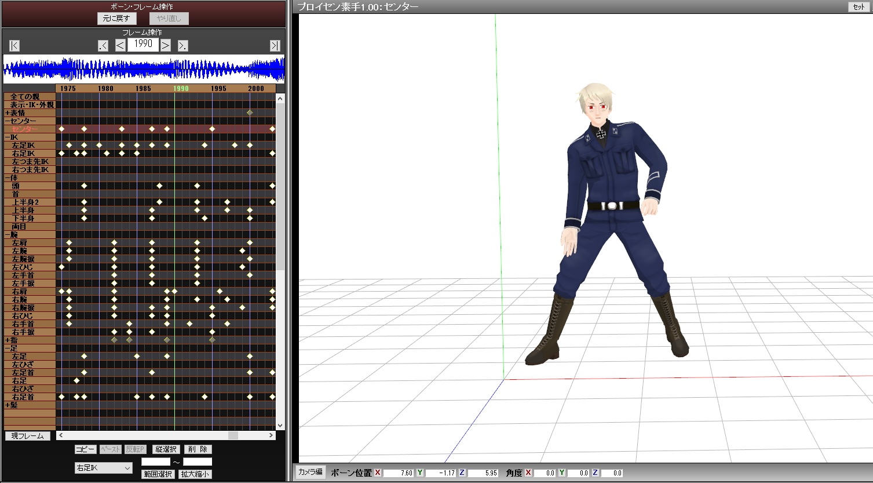Screen dimensions: 873x483
Task: Click the range start frame field
Action: point(156,462)
